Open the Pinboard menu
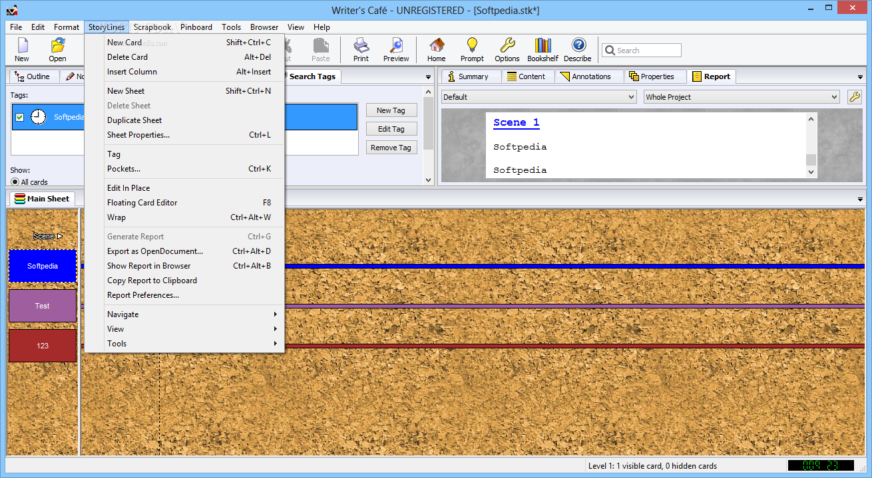This screenshot has height=478, width=872. pos(196,27)
